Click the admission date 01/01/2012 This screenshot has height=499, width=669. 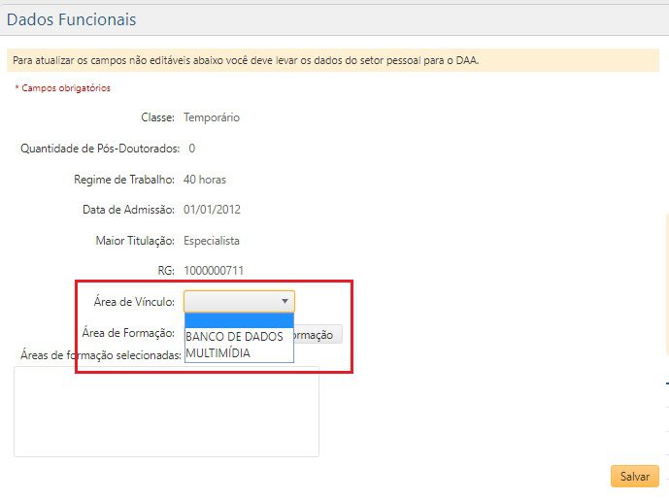(x=212, y=210)
